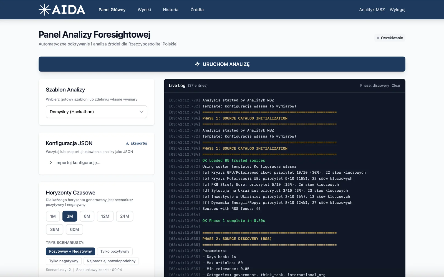This screenshot has width=444, height=277.
Task: Click log line PKB Strefy Euro
Action: pyautogui.click(x=271, y=185)
